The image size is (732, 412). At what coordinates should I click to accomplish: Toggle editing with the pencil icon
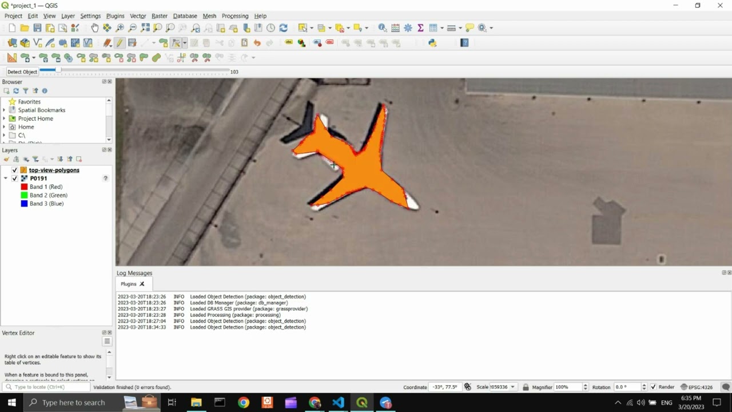(120, 43)
